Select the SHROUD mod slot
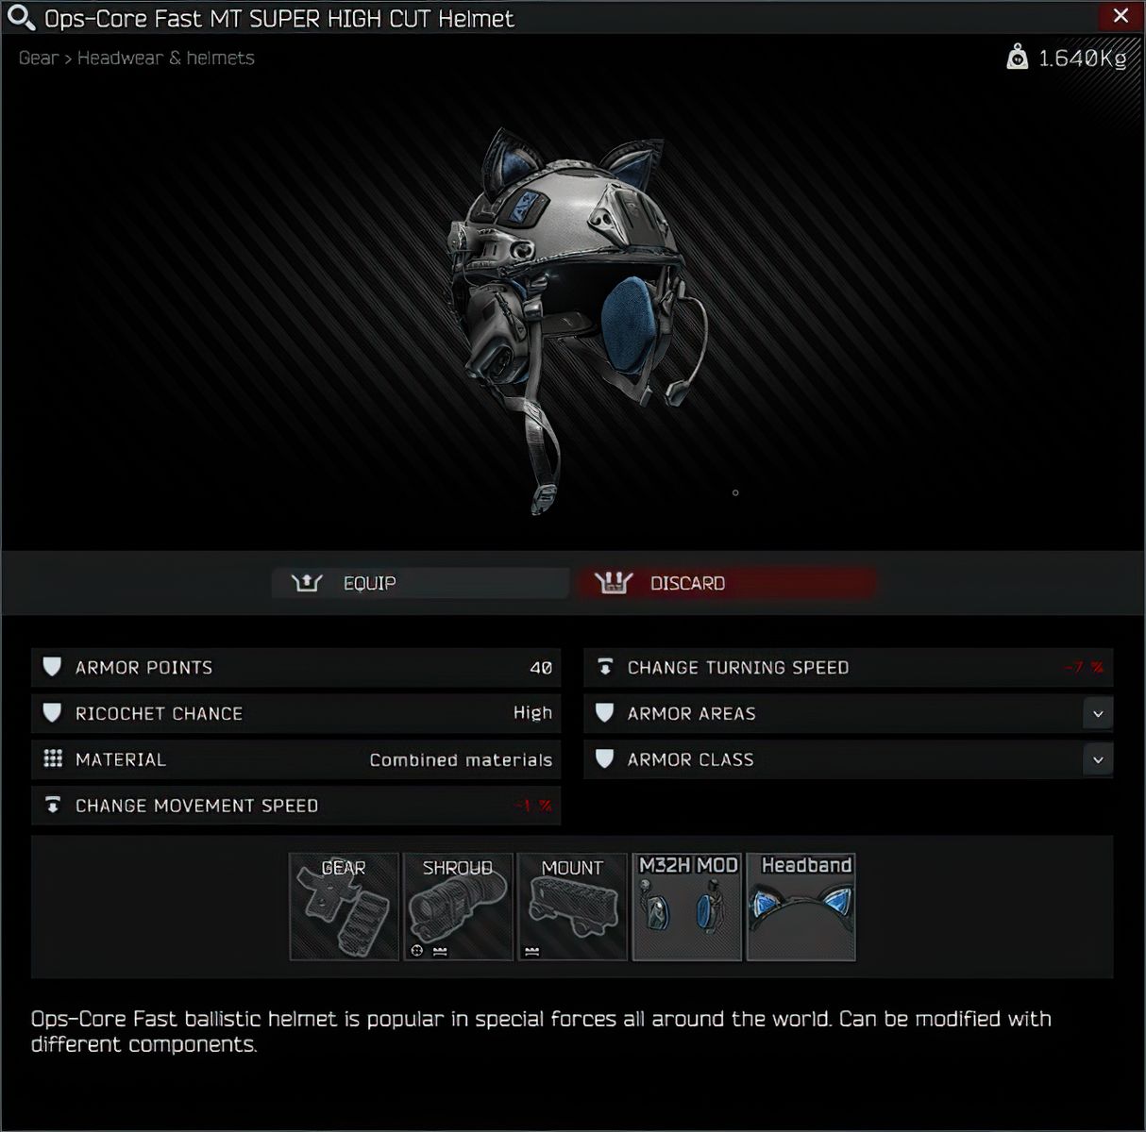Viewport: 1146px width, 1132px height. 458,907
